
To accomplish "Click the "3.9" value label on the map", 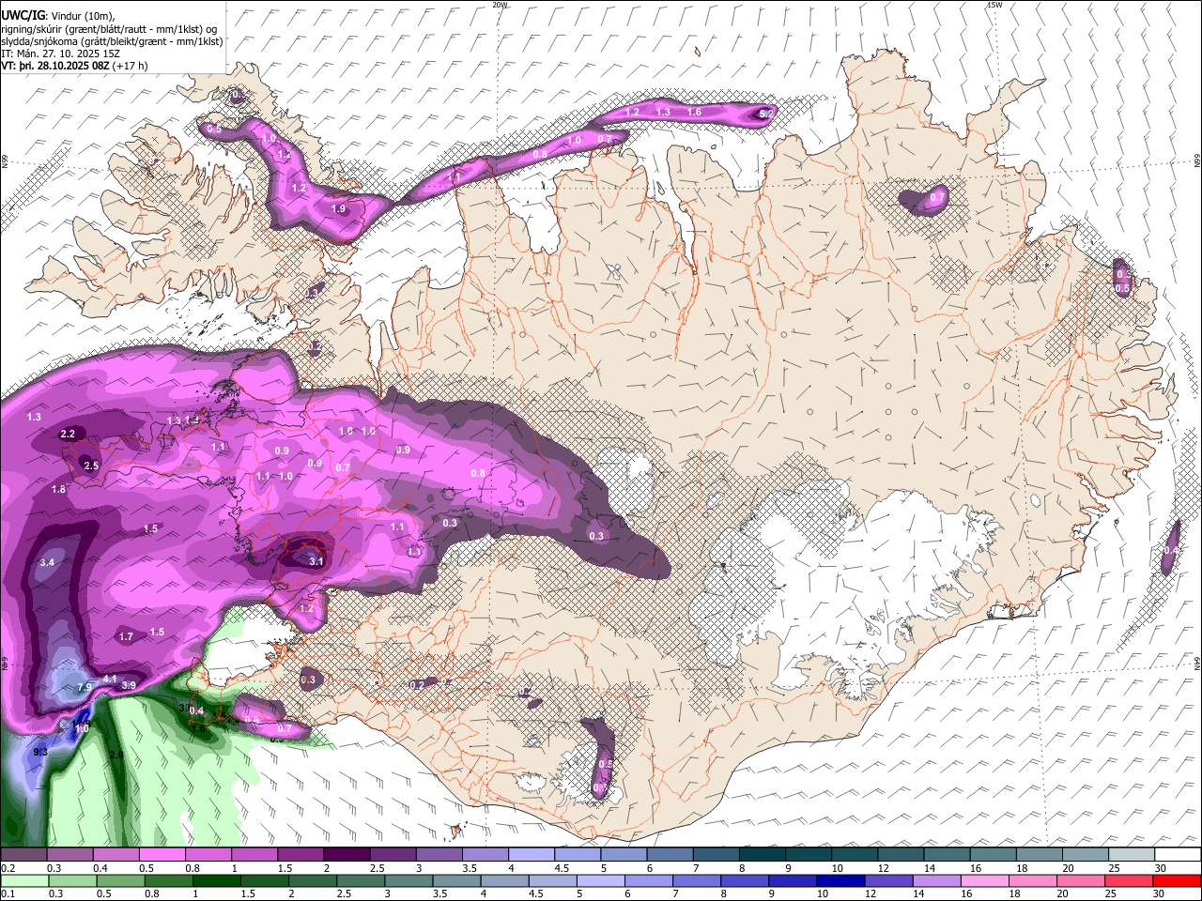I will coord(129,686).
